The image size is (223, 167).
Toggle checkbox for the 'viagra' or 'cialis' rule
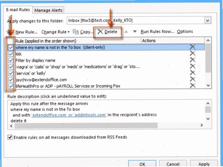11,67
